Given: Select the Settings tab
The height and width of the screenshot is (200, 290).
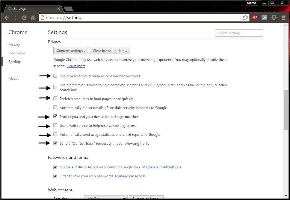Looking at the screenshot, I should pos(33,9).
